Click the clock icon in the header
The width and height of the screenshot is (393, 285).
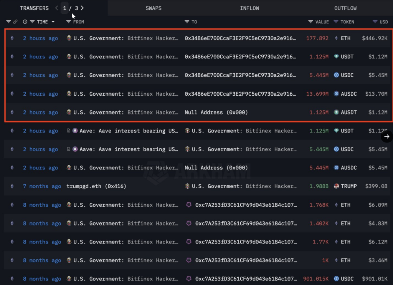(25, 22)
